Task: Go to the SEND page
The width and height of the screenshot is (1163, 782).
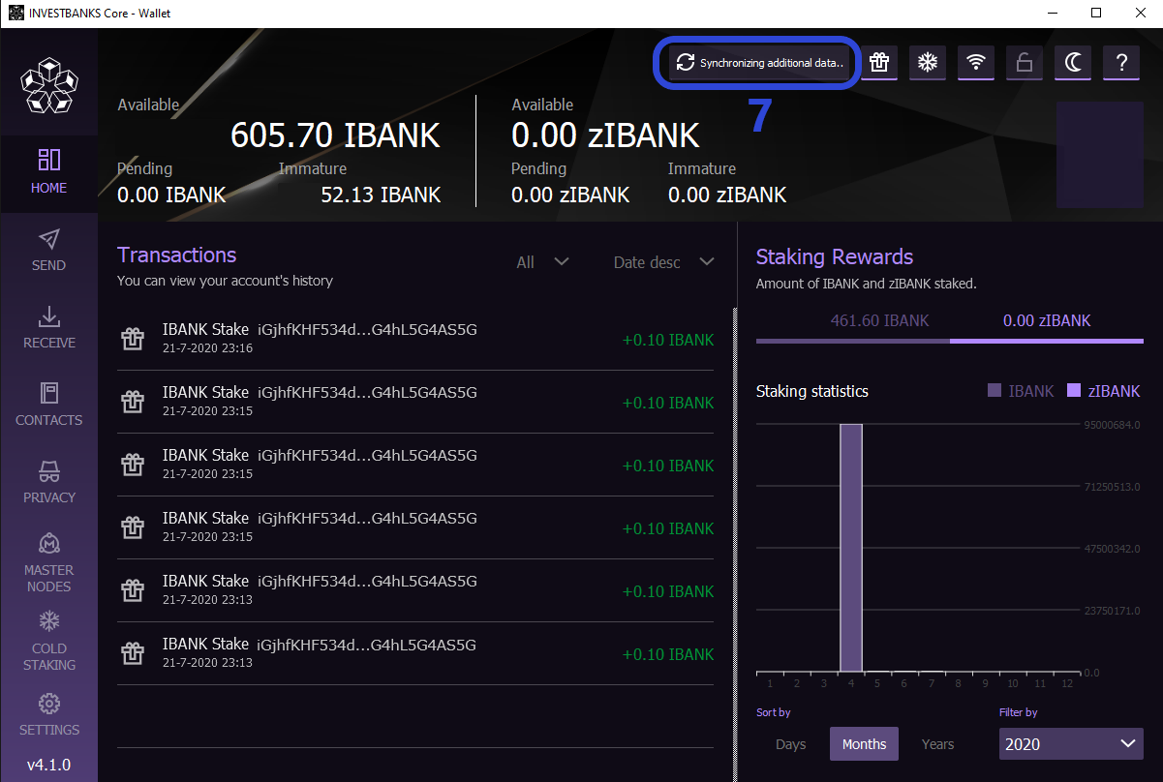Action: click(48, 251)
